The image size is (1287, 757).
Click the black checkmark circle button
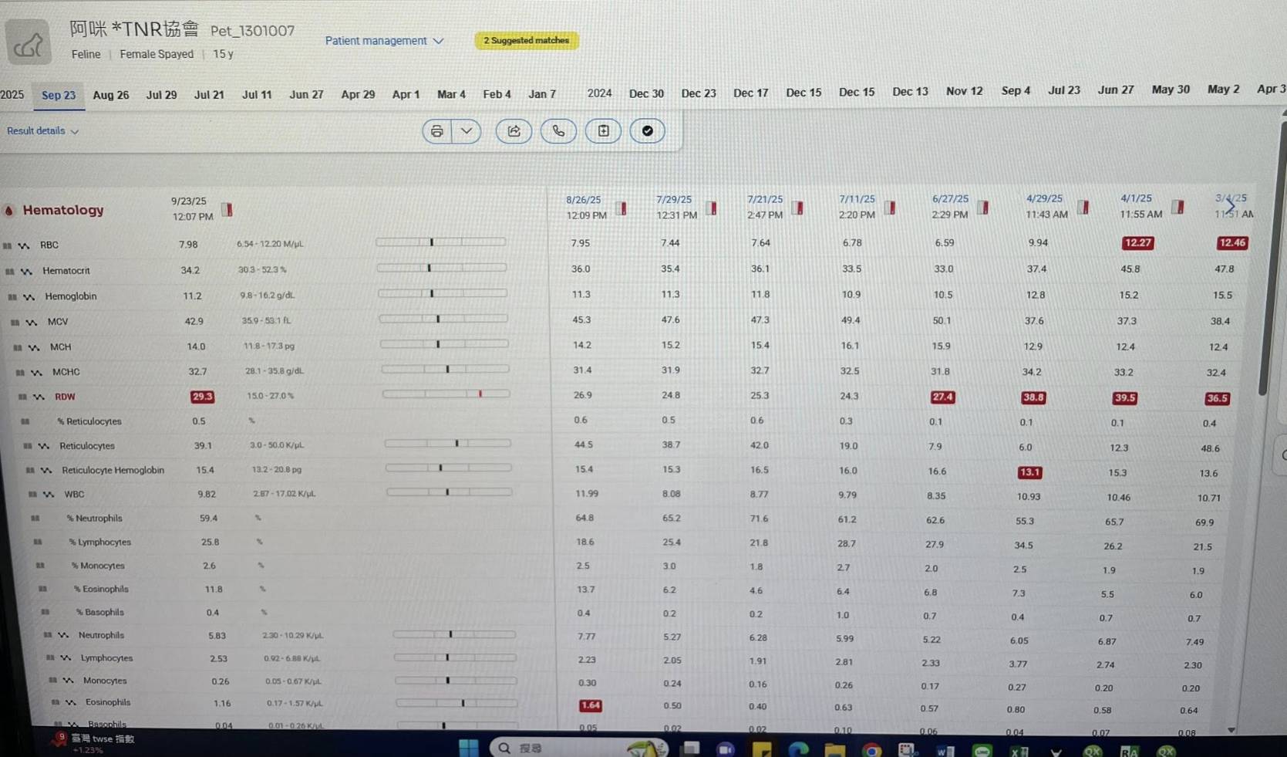648,131
